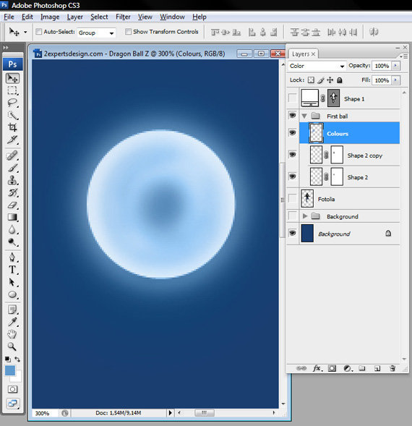Select the Slice tool
Image resolution: width=412 pixels, height=426 pixels.
[x=12, y=140]
